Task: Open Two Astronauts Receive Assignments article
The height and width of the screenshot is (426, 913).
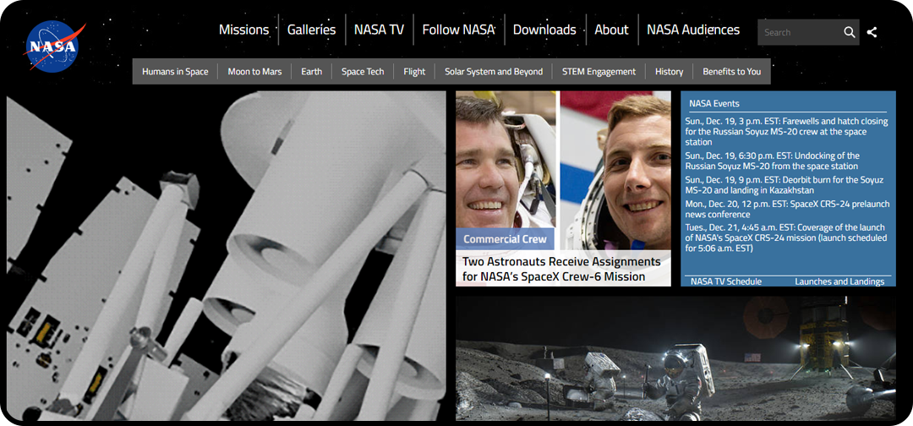Action: tap(562, 269)
